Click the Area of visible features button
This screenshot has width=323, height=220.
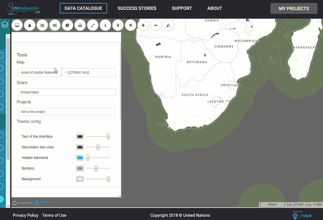pos(40,73)
